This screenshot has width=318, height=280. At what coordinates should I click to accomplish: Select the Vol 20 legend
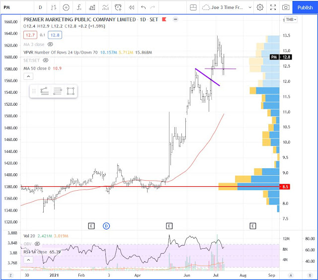29,236
